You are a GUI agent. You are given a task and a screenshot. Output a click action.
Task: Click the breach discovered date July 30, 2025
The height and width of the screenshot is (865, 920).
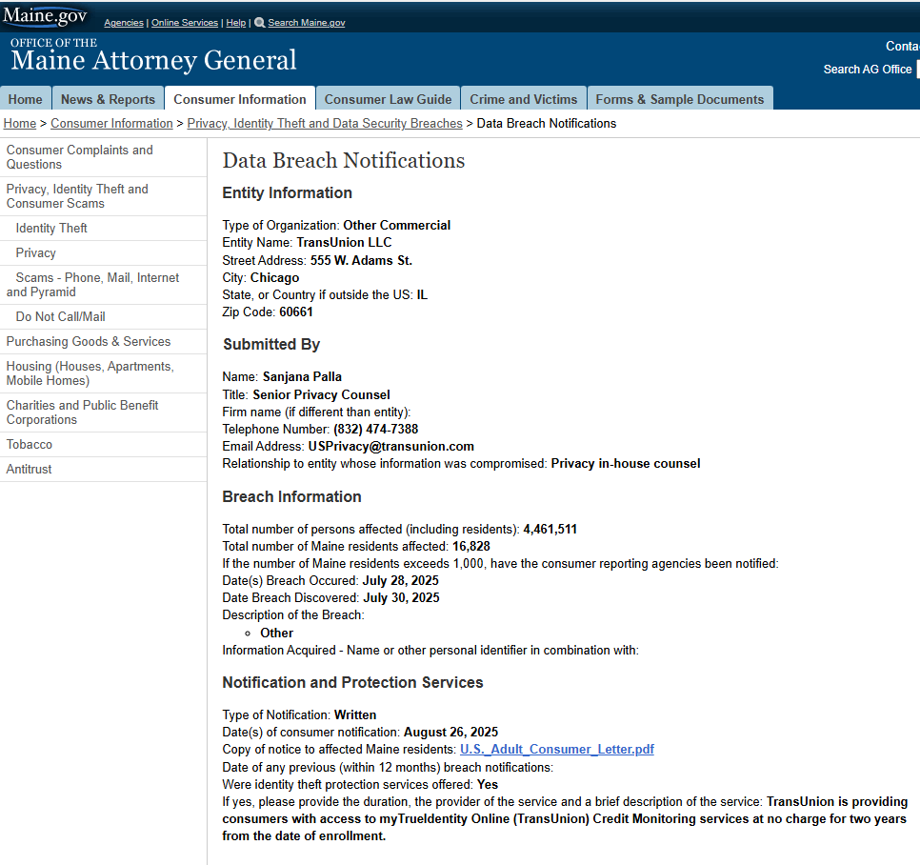point(401,598)
